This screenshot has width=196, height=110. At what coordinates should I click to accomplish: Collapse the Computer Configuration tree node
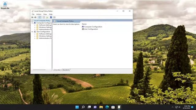[32, 23]
